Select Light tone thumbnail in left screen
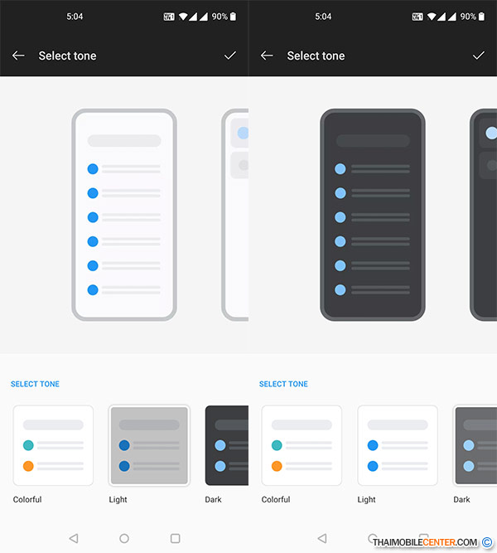Viewport: 497px width, 553px height. (x=149, y=445)
